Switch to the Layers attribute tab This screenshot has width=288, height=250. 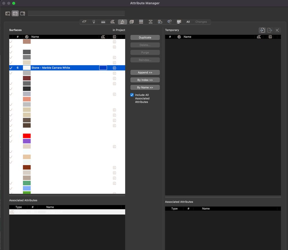point(84,22)
